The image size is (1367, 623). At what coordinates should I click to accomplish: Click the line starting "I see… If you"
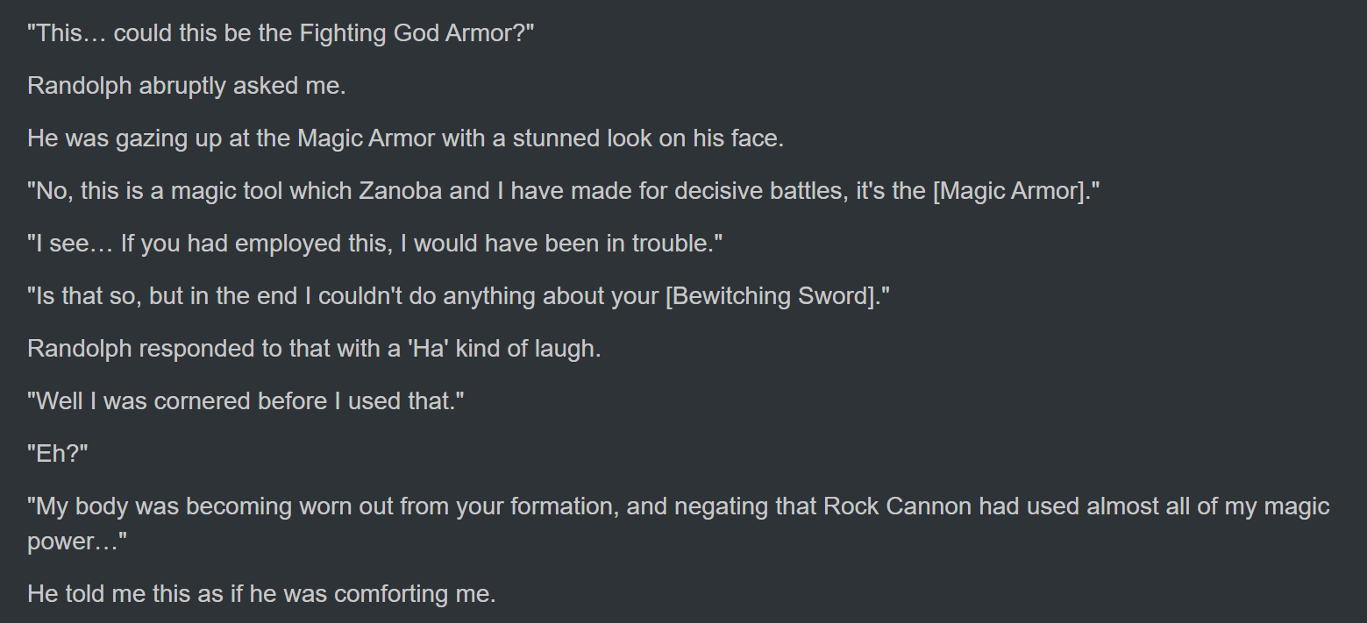(374, 244)
